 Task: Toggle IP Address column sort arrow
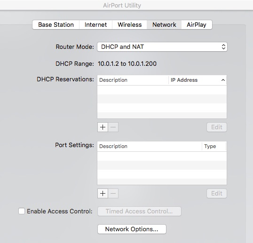pyautogui.click(x=223, y=80)
